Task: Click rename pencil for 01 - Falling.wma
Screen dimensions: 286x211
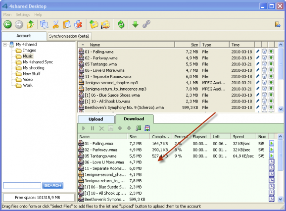Action: click(x=258, y=52)
